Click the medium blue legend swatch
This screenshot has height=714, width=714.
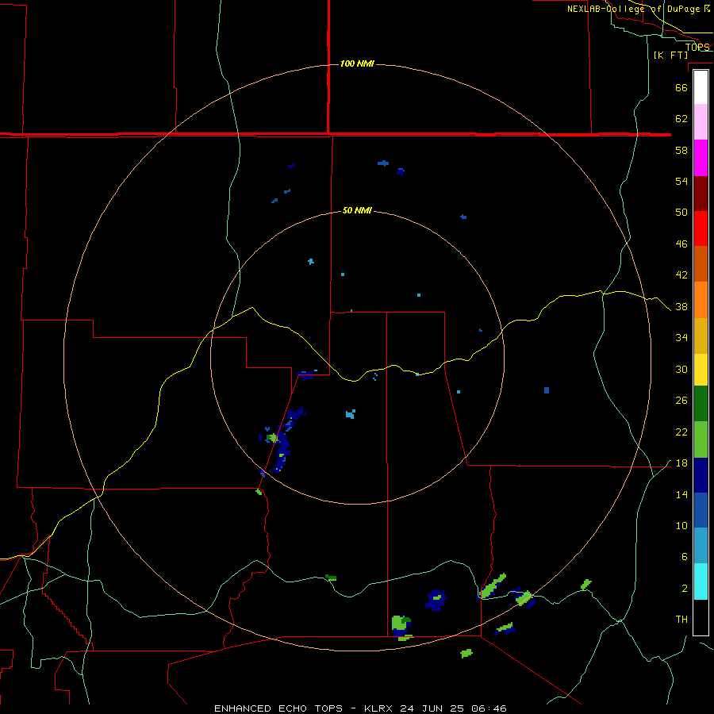click(x=701, y=510)
